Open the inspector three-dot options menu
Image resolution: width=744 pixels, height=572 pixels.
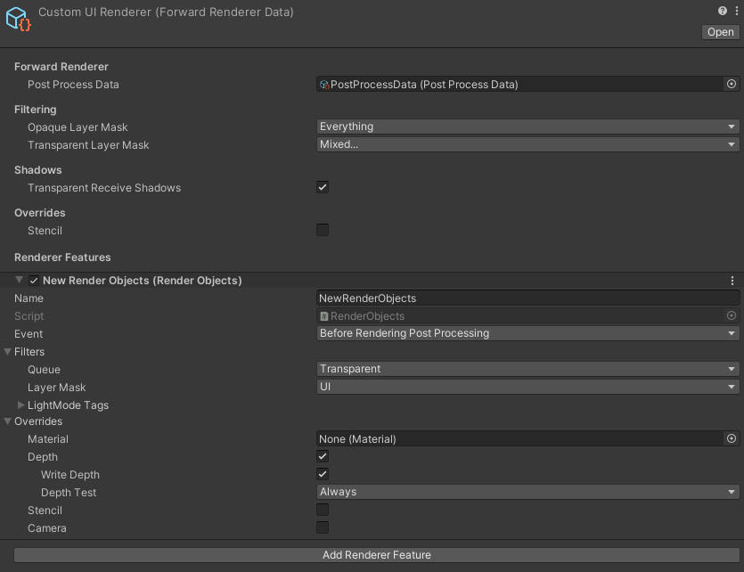tap(734, 12)
